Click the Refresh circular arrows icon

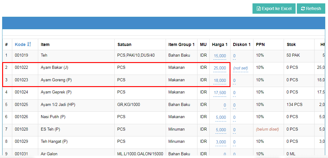(x=303, y=9)
